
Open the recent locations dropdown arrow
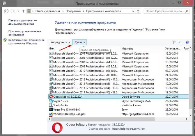[18, 11]
